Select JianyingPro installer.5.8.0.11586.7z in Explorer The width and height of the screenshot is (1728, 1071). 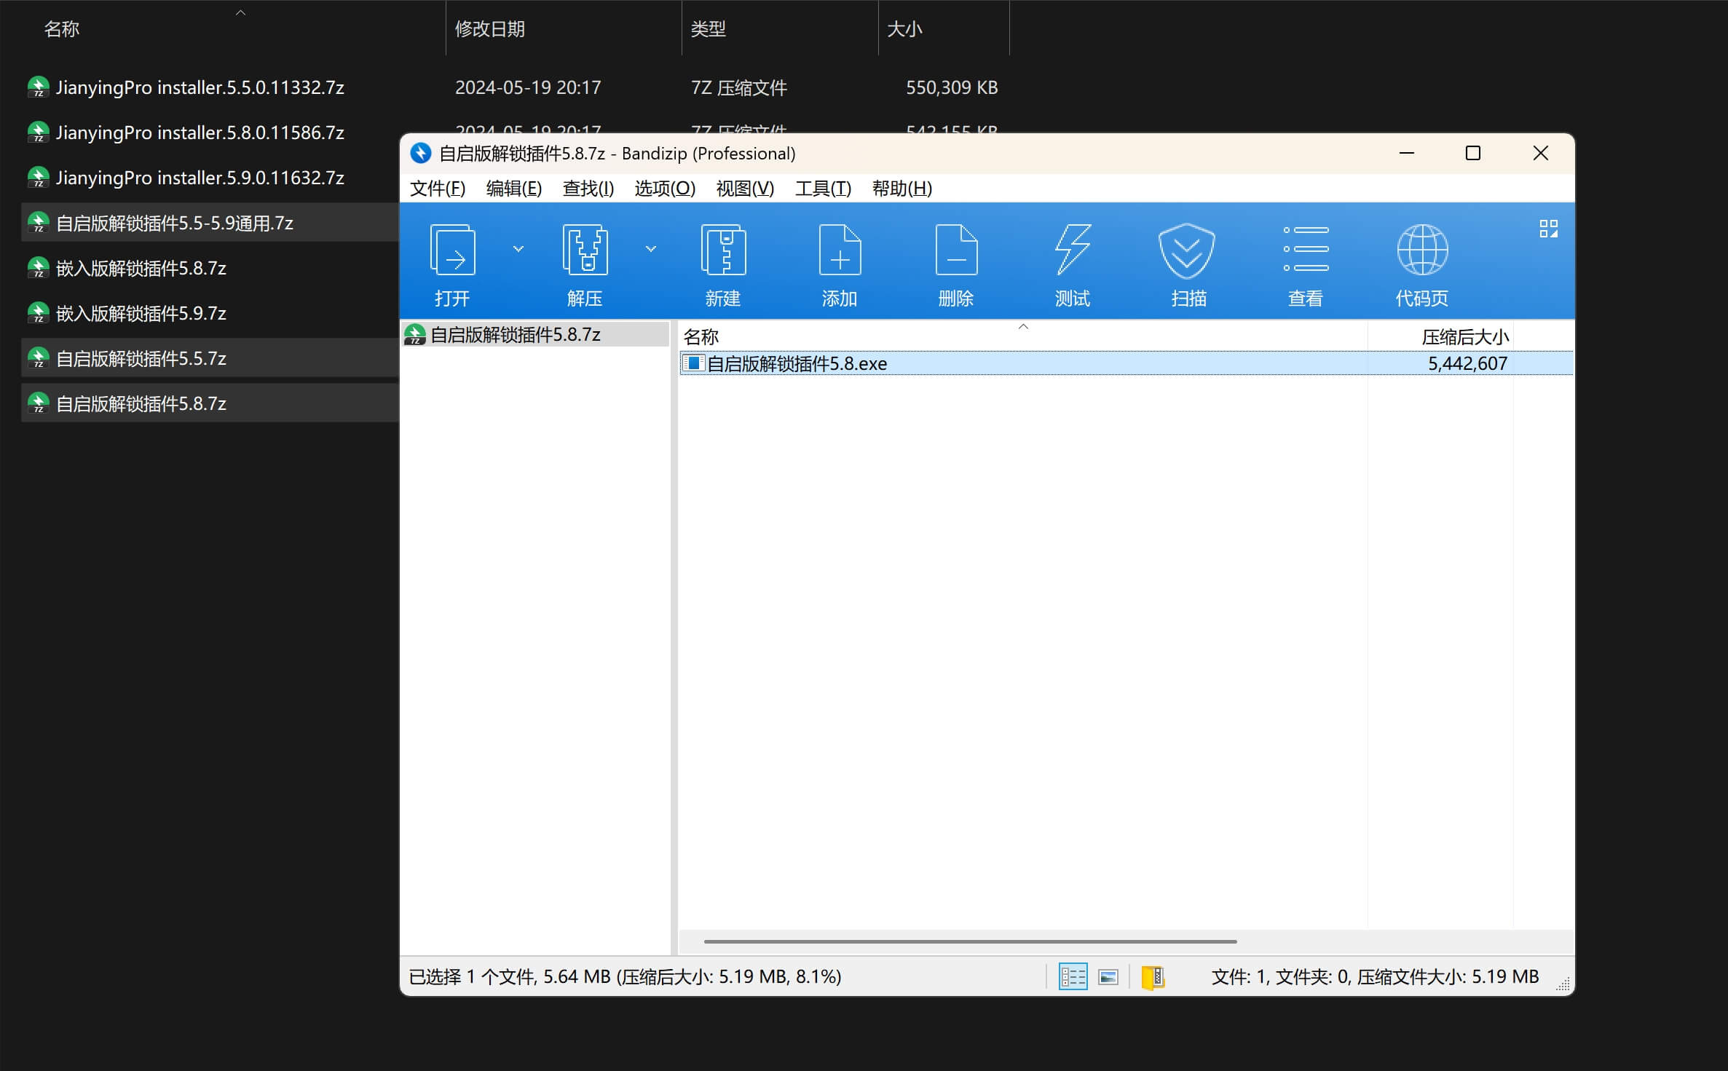200,133
